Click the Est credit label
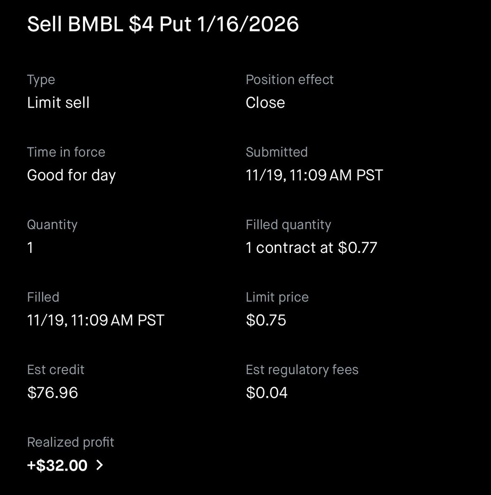Image resolution: width=491 pixels, height=495 pixels. 56,370
